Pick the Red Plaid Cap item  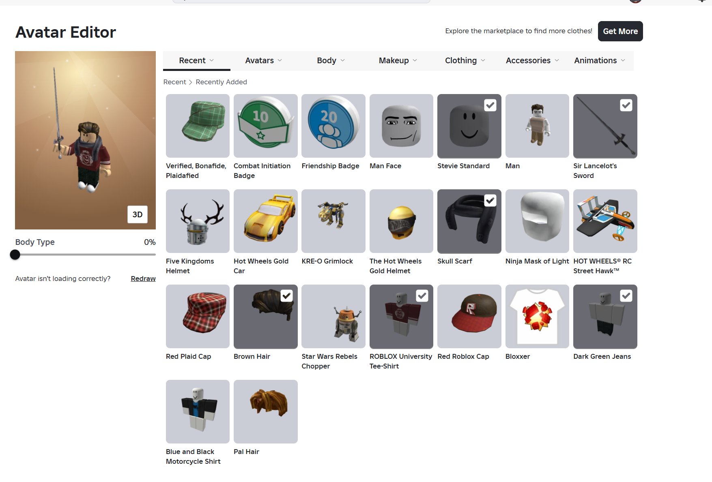(x=198, y=317)
